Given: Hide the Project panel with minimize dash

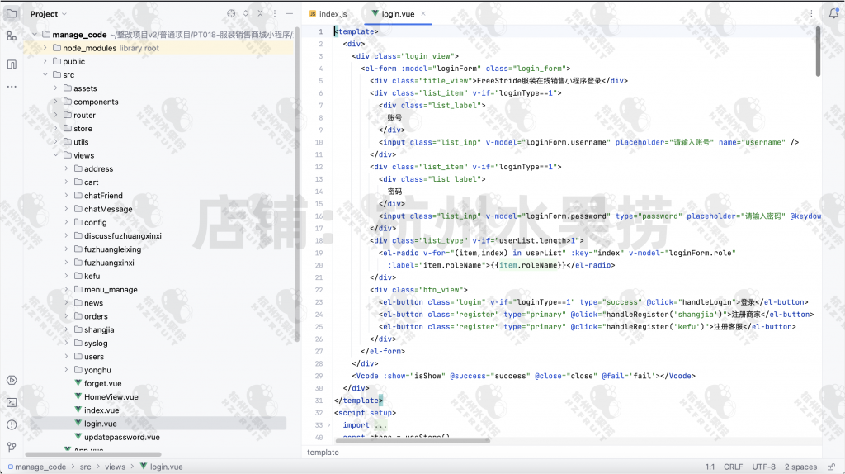Looking at the screenshot, I should tap(289, 14).
